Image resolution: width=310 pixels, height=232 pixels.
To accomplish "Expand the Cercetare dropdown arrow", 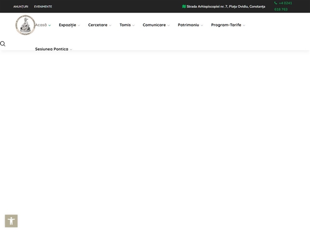I will (110, 25).
